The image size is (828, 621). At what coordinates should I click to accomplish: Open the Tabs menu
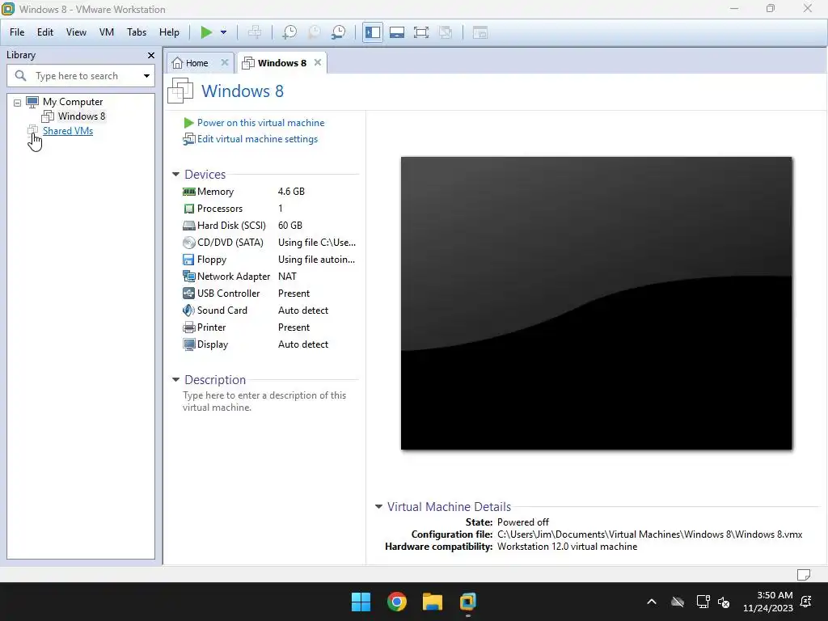coord(137,32)
